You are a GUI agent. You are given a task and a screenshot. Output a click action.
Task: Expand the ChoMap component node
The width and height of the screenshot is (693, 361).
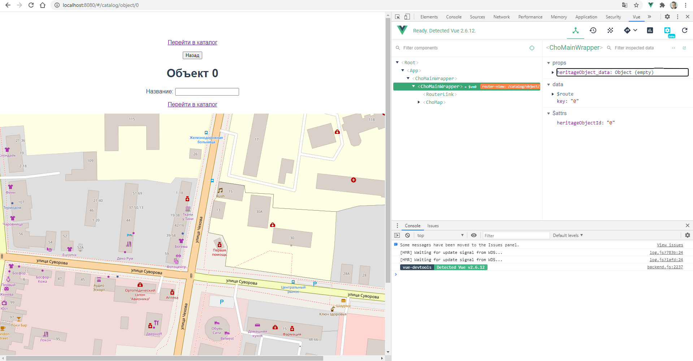[x=419, y=102]
